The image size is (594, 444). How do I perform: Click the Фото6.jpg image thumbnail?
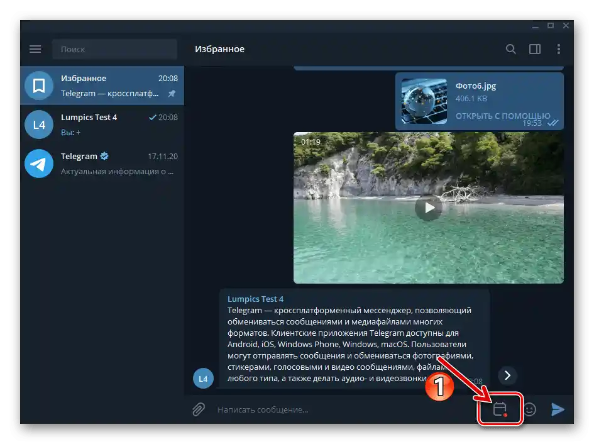pos(423,101)
